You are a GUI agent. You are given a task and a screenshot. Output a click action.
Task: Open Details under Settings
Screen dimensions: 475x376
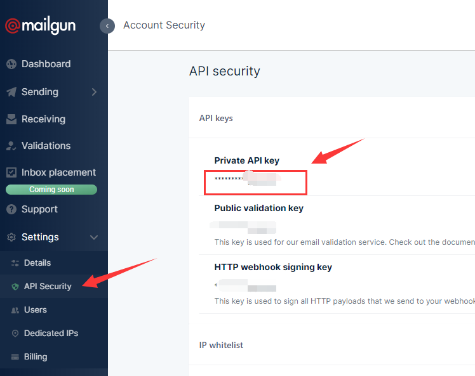[37, 263]
